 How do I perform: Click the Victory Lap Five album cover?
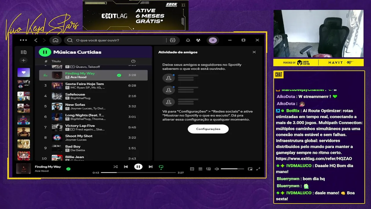coord(57,127)
